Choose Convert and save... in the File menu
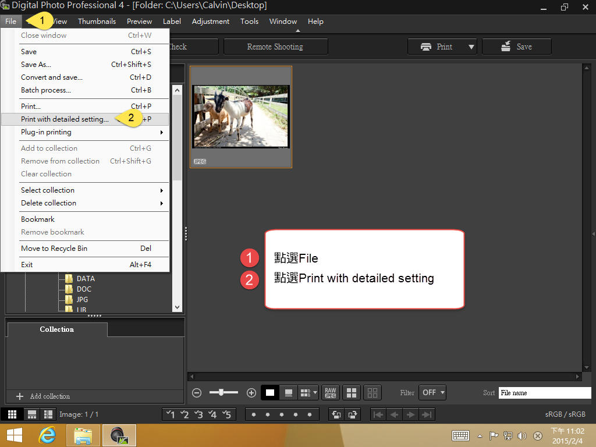Screen dimensions: 596x447 click(x=85, y=77)
